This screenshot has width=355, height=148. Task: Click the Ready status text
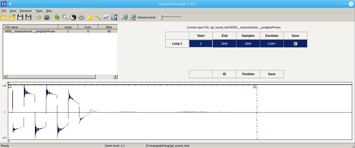[x=5, y=146]
